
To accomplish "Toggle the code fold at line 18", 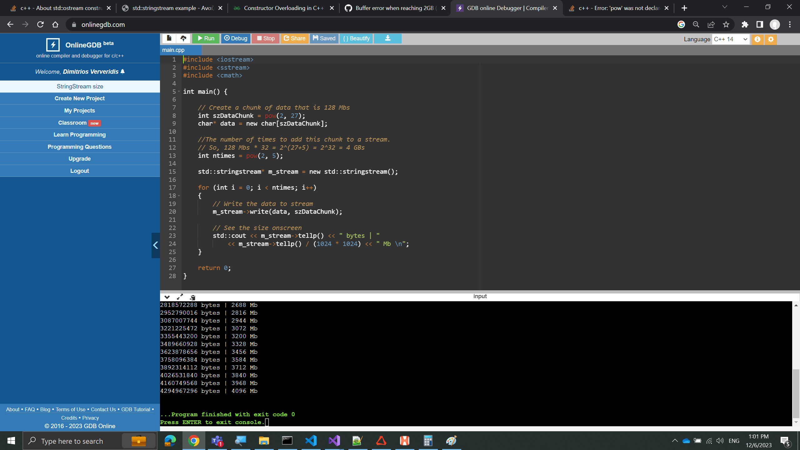I will pyautogui.click(x=179, y=196).
